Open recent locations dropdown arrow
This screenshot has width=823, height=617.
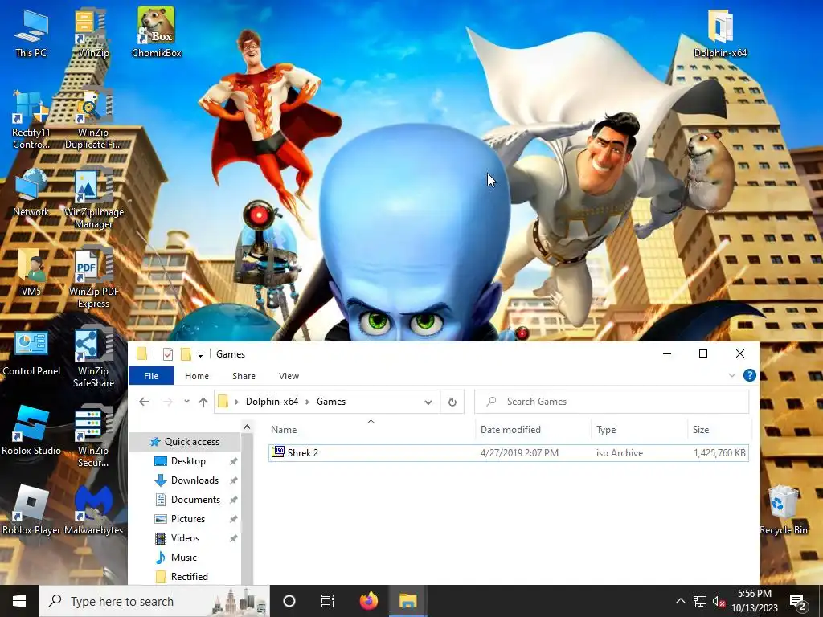186,402
